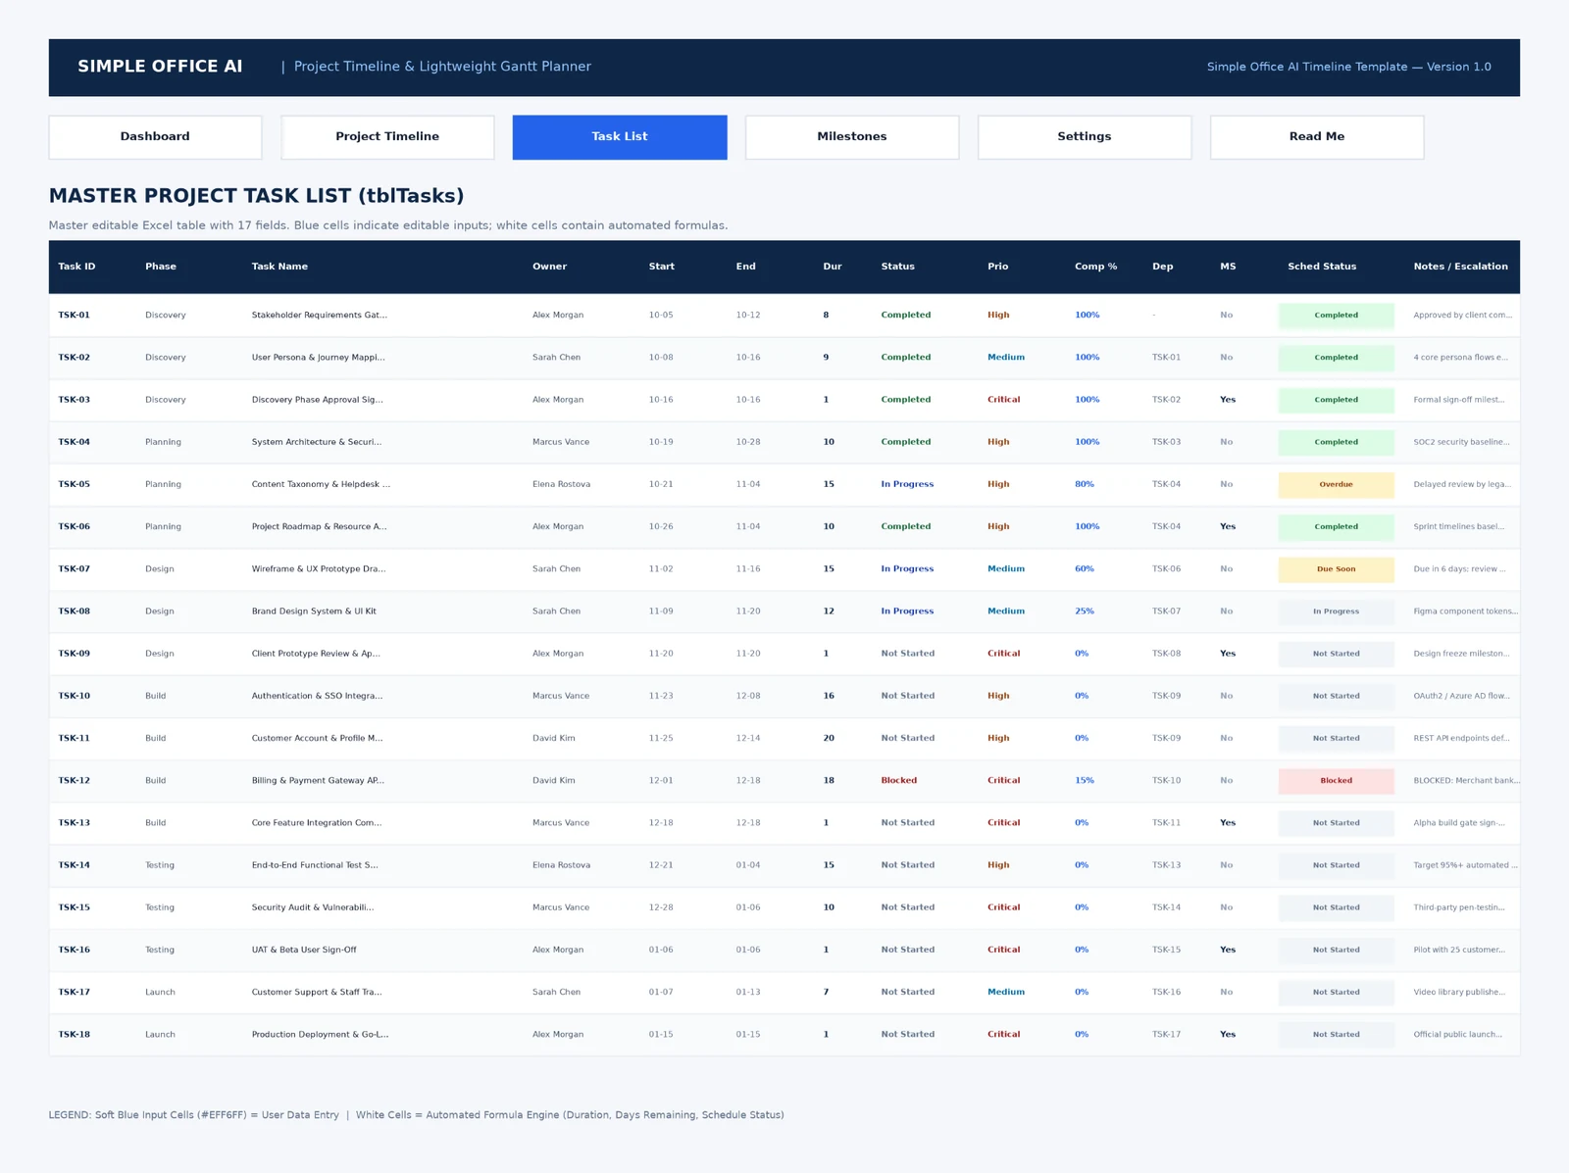The height and width of the screenshot is (1173, 1569).
Task: Click the Comp % column header
Action: pos(1095,267)
